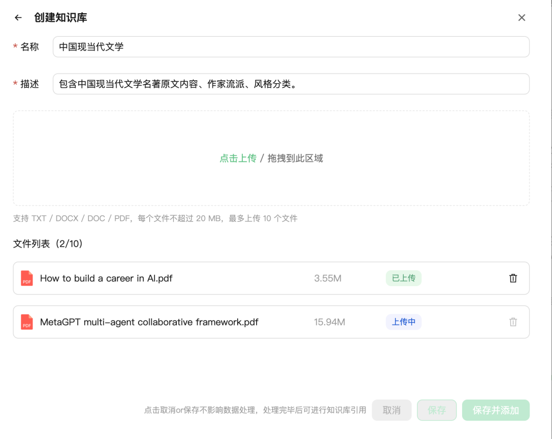The width and height of the screenshot is (552, 439).
Task: Click the 已上传 status badge
Action: 403,279
